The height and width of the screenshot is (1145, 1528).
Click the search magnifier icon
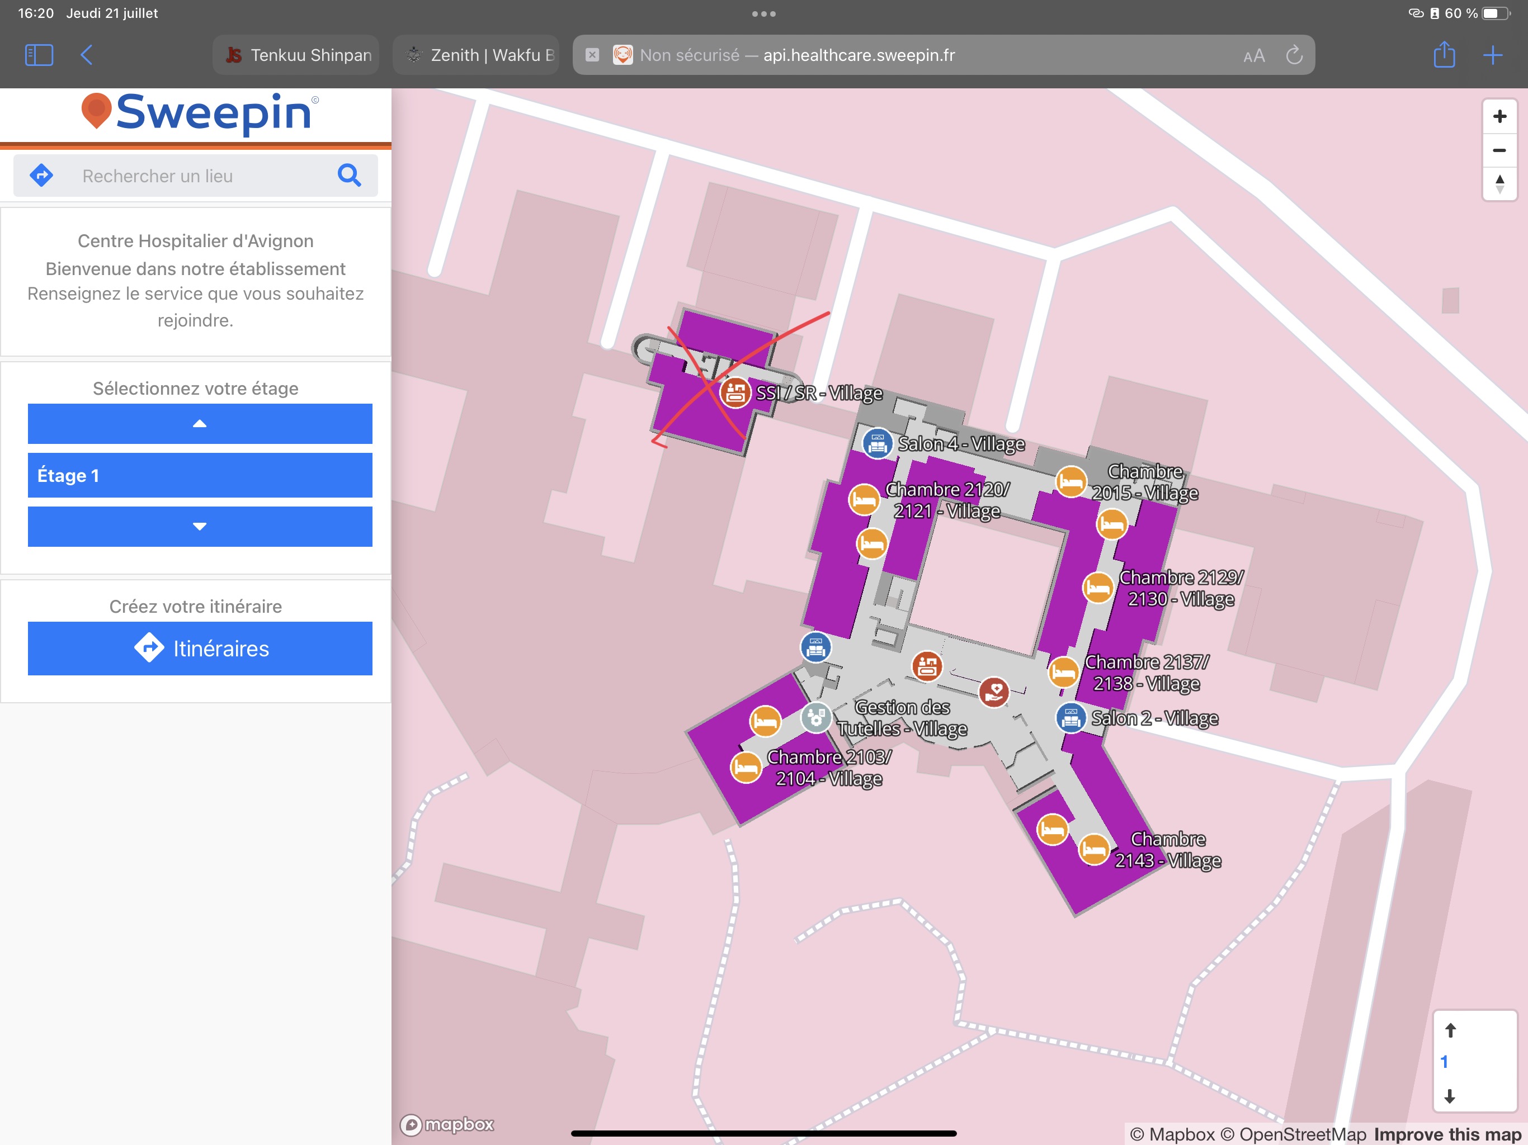click(x=349, y=176)
